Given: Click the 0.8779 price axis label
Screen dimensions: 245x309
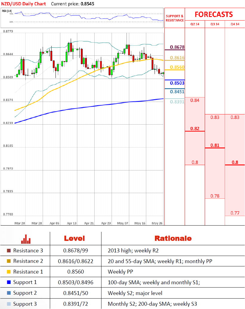Looking at the screenshot, I should click(x=8, y=31).
